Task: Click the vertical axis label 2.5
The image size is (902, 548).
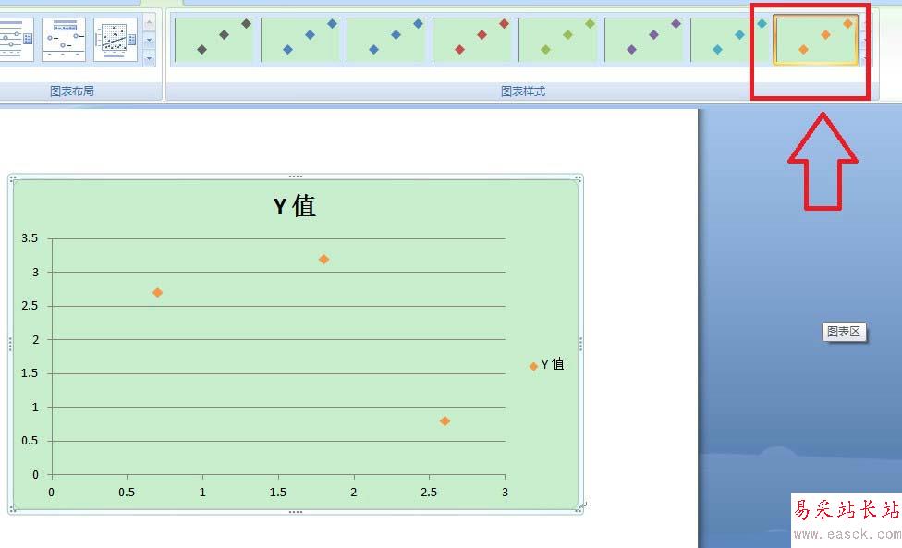Action: coord(30,305)
